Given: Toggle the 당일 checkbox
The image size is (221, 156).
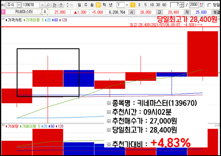Looking at the screenshot, I should point(209,5).
